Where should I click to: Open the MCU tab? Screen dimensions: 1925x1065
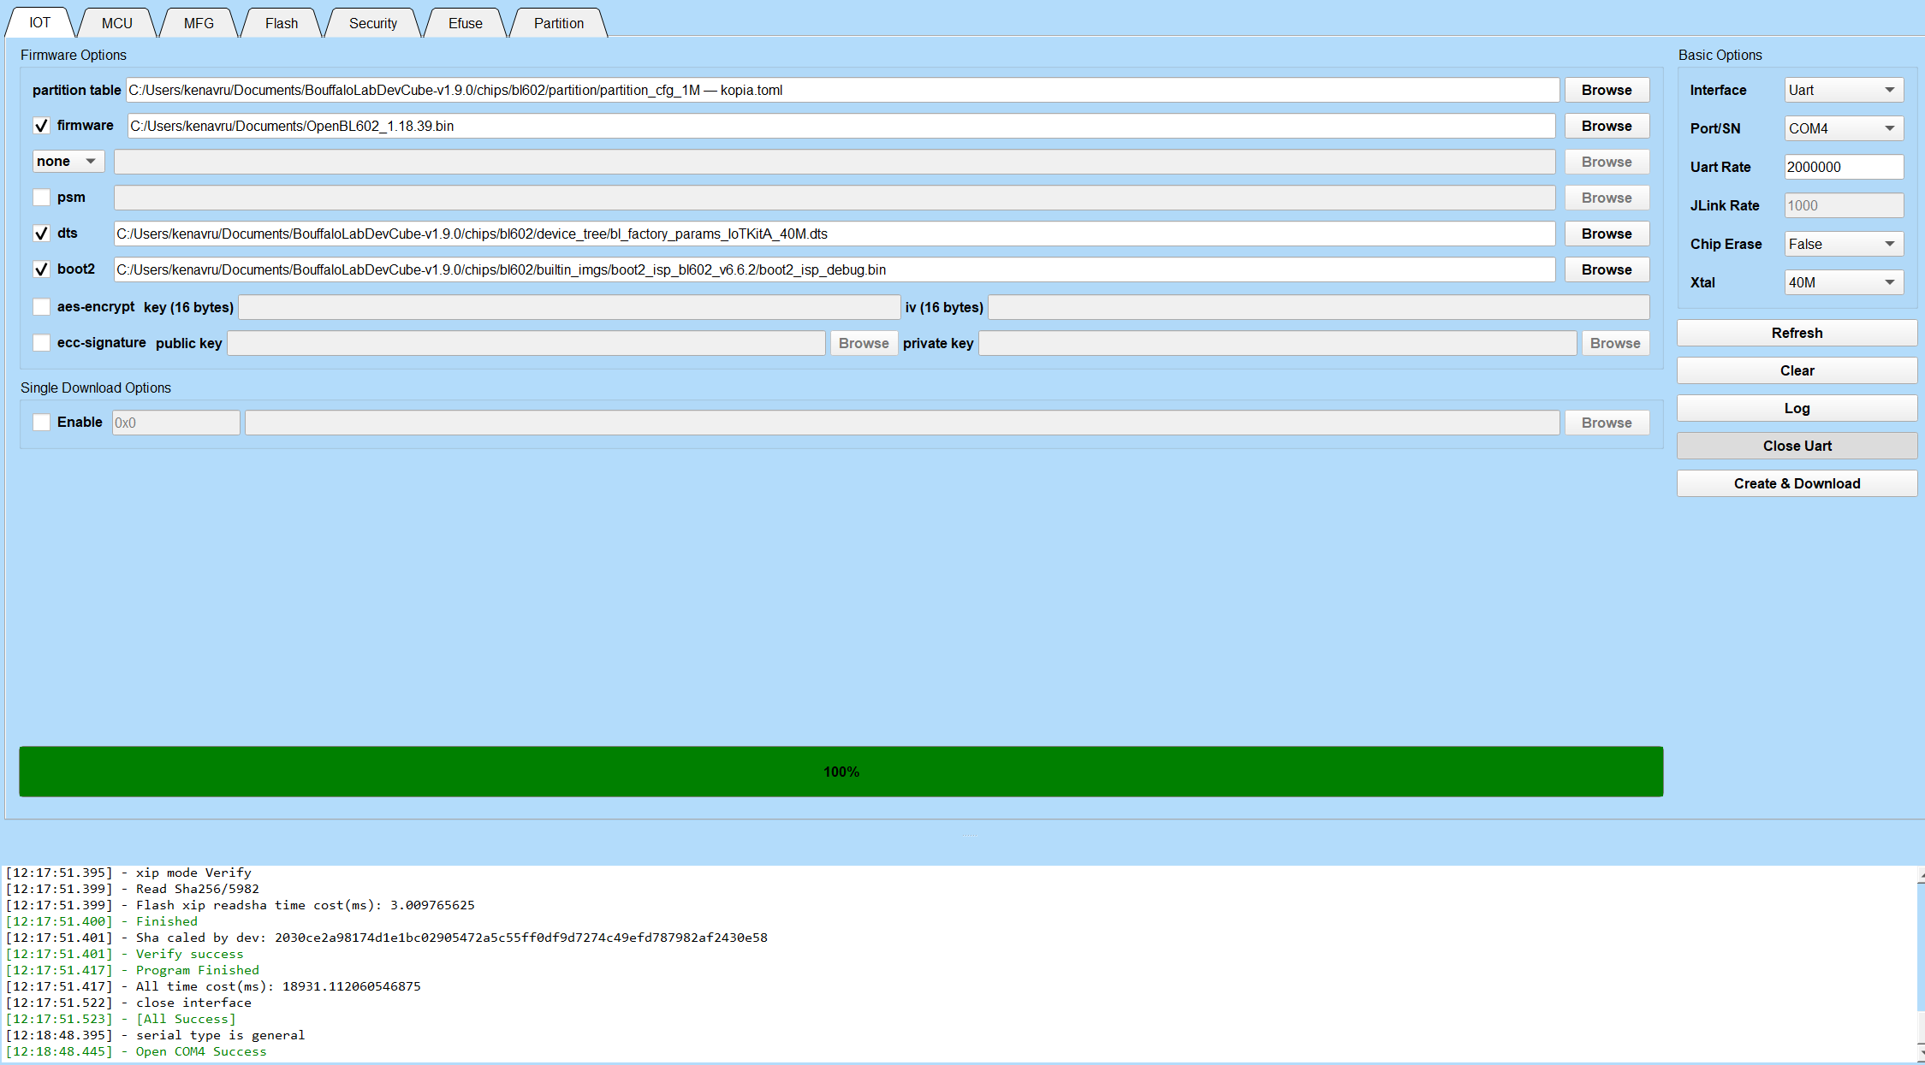[x=116, y=23]
